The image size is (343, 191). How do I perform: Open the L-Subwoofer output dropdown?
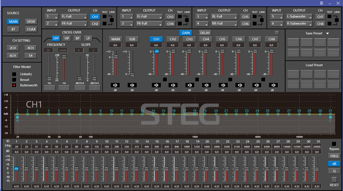click(x=299, y=17)
